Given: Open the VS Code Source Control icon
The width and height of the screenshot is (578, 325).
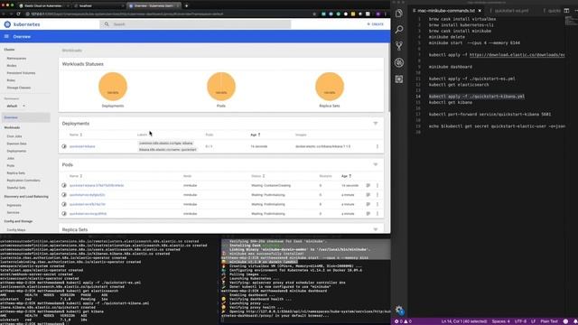Looking at the screenshot, I should (399, 46).
